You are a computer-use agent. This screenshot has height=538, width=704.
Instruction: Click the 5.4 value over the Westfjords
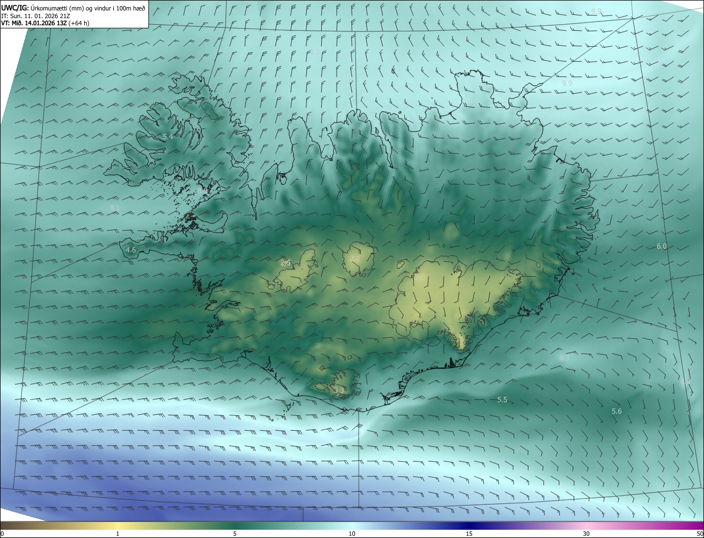click(x=168, y=136)
